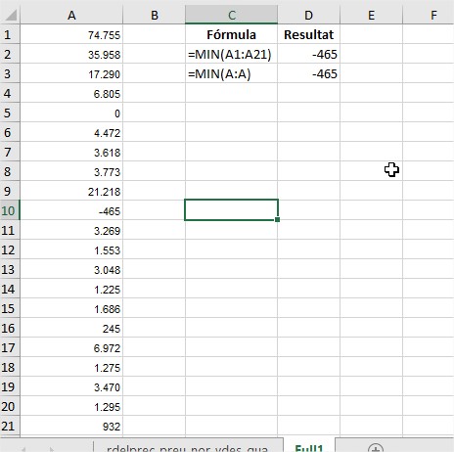454x452 pixels.
Task: Select row 21 header
Action: [10, 426]
